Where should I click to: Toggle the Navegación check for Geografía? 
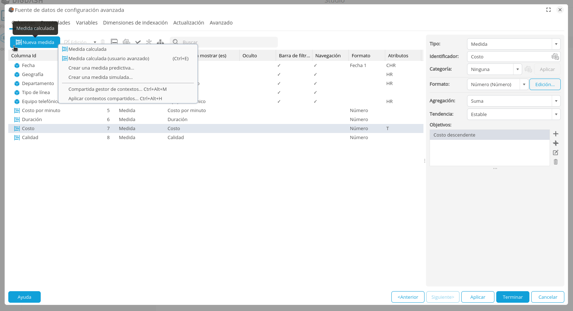(x=315, y=75)
